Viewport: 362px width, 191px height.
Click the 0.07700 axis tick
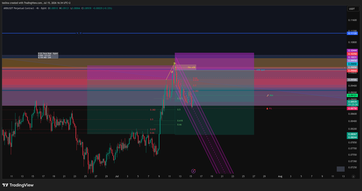pos(352,148)
